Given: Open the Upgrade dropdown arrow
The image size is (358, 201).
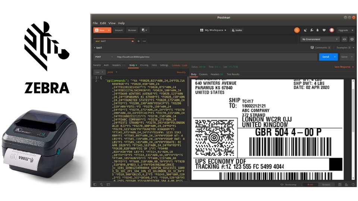Looking at the screenshot, I should pyautogui.click(x=352, y=30).
